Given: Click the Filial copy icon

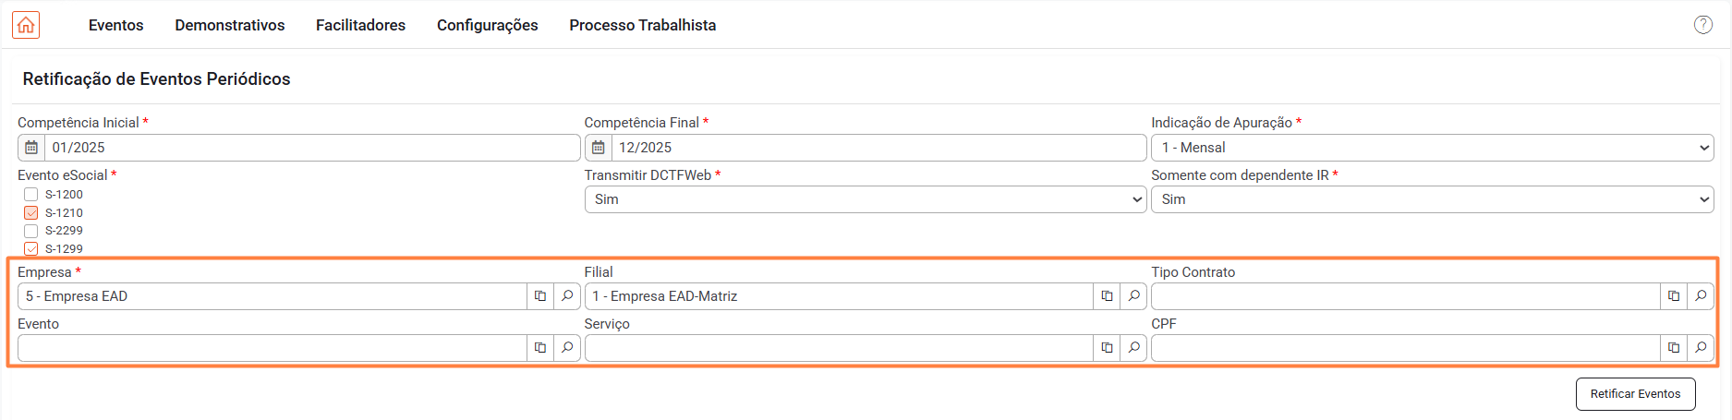Looking at the screenshot, I should 1107,296.
